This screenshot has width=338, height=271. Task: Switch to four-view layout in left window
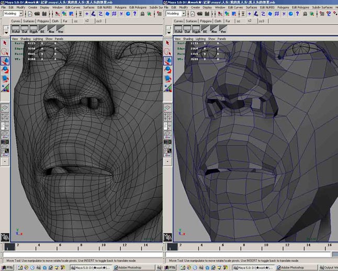point(5,116)
